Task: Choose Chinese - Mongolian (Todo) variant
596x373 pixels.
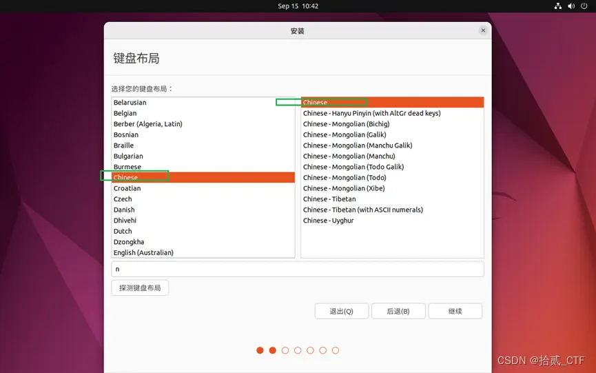Action: click(x=392, y=177)
